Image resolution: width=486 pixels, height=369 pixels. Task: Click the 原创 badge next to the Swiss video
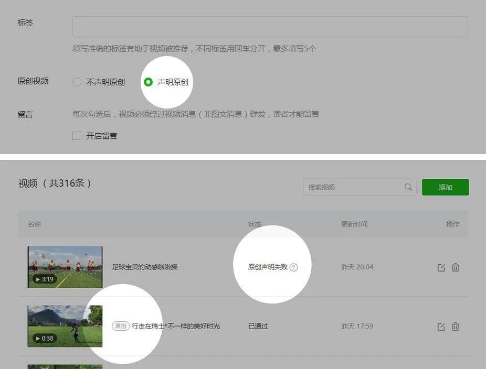click(120, 325)
